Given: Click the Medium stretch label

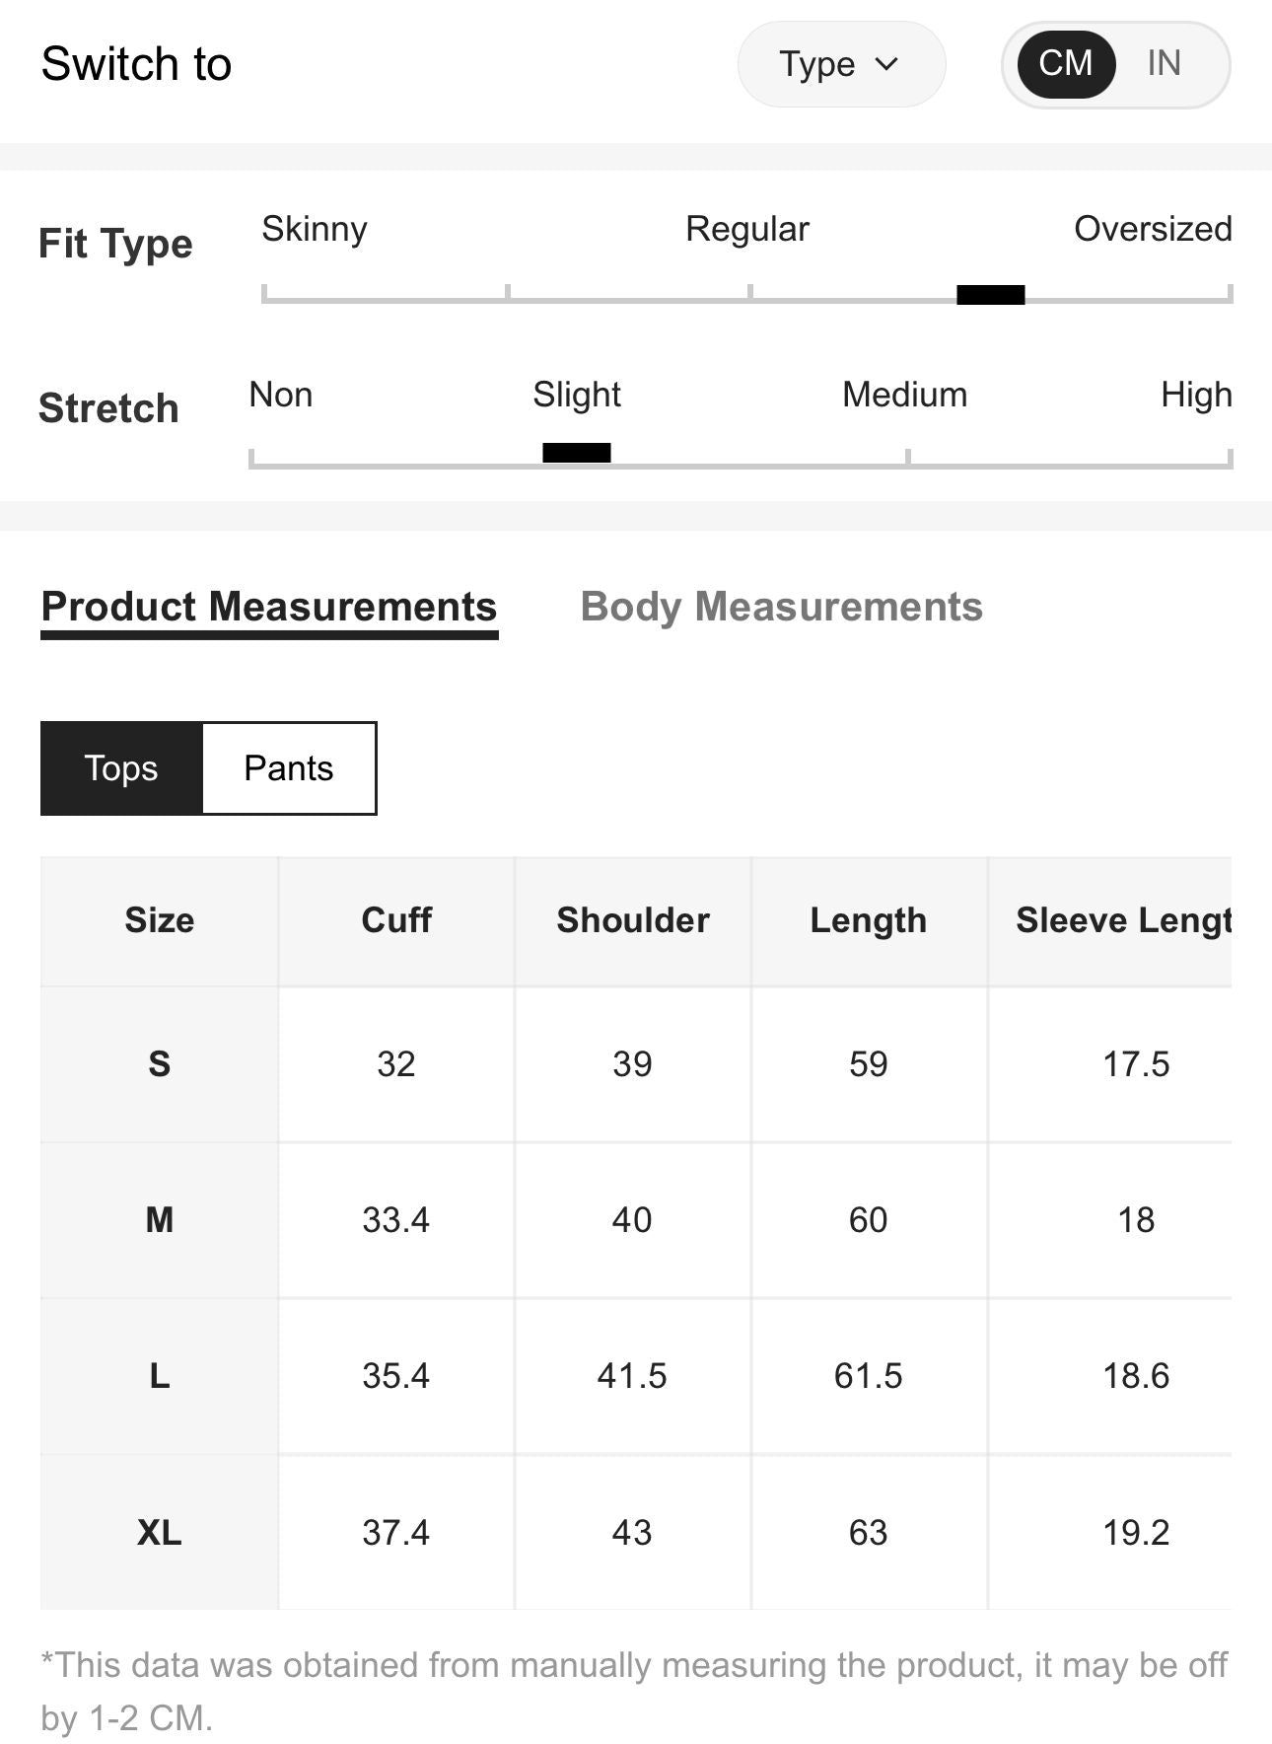Looking at the screenshot, I should [x=904, y=395].
